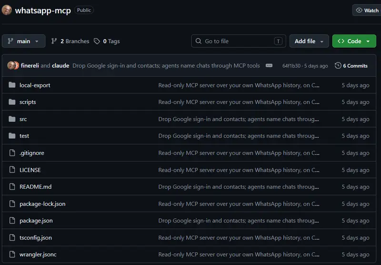
Task: Open the 0 Tags link
Action: coord(107,41)
